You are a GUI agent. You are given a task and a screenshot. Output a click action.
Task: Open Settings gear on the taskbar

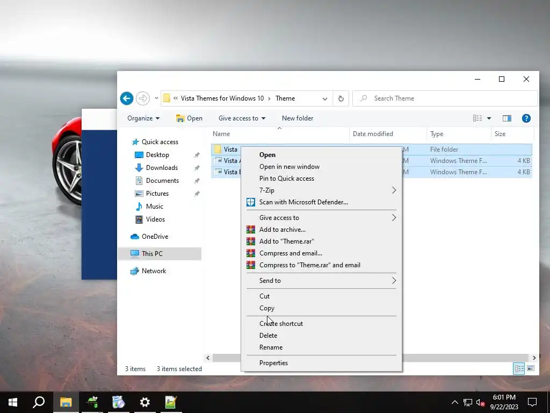(144, 402)
